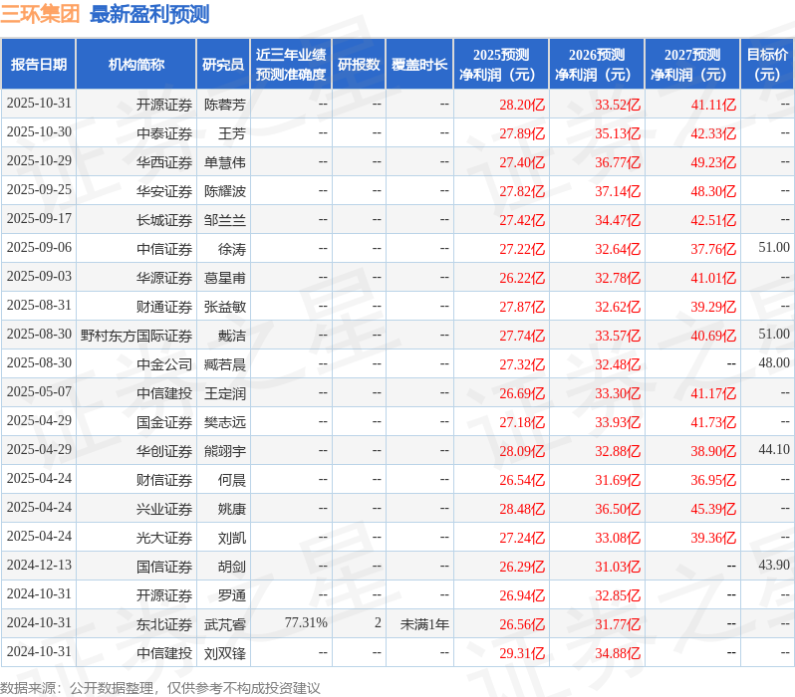
Task: Click analyst name 何晨
Action: (232, 481)
